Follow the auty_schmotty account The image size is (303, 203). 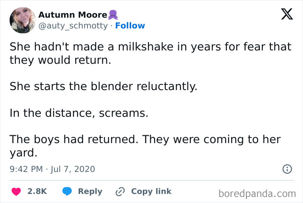click(x=130, y=26)
